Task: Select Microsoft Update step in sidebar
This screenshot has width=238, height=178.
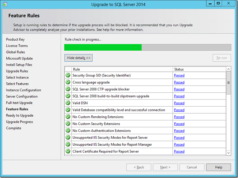Action: [19, 58]
